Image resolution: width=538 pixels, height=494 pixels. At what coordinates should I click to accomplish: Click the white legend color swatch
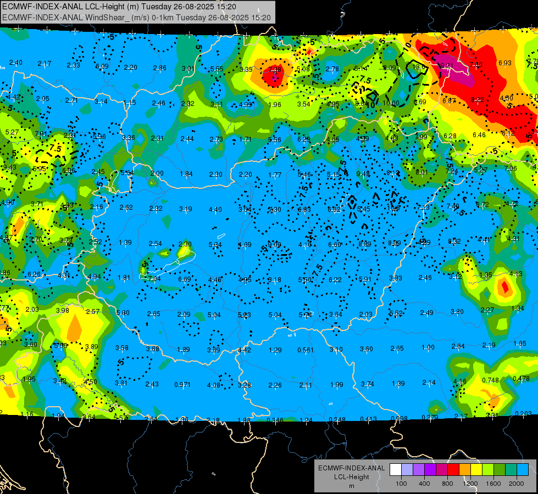coord(396,470)
